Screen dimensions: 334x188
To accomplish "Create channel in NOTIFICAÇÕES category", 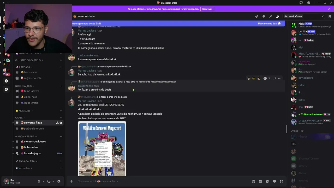I will [x=61, y=86].
